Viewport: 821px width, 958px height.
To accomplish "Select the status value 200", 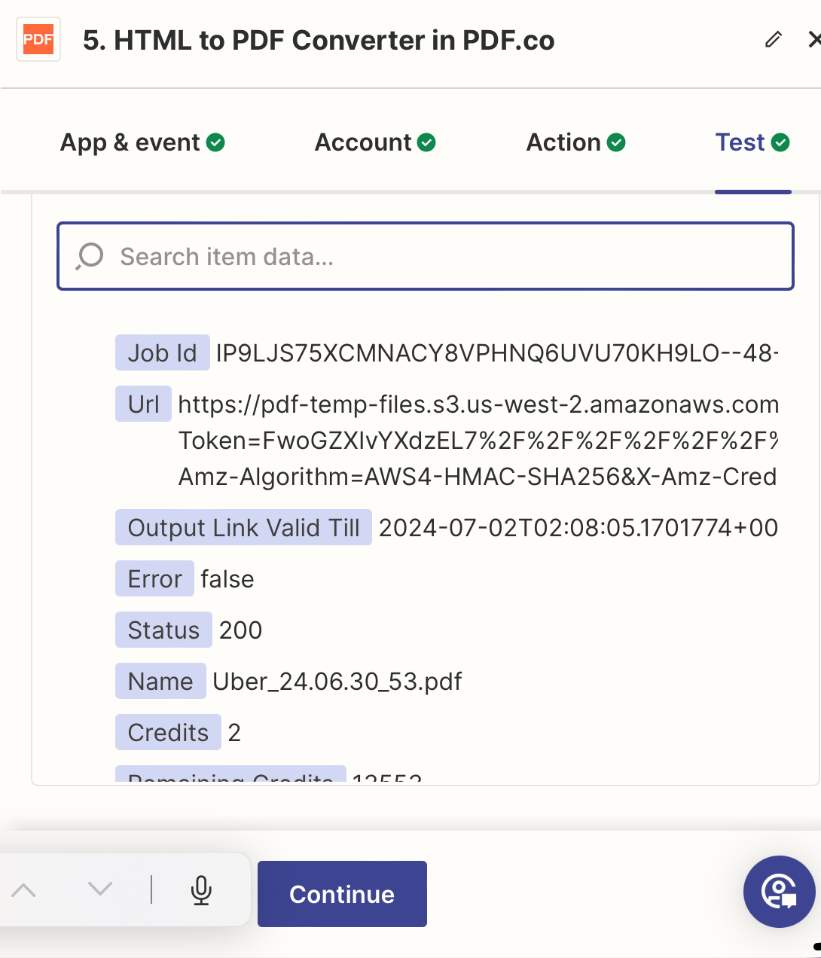I will (240, 630).
